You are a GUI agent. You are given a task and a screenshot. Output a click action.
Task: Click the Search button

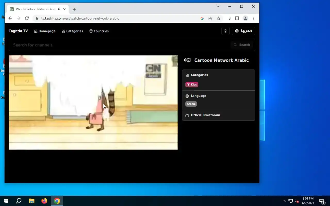point(242,45)
